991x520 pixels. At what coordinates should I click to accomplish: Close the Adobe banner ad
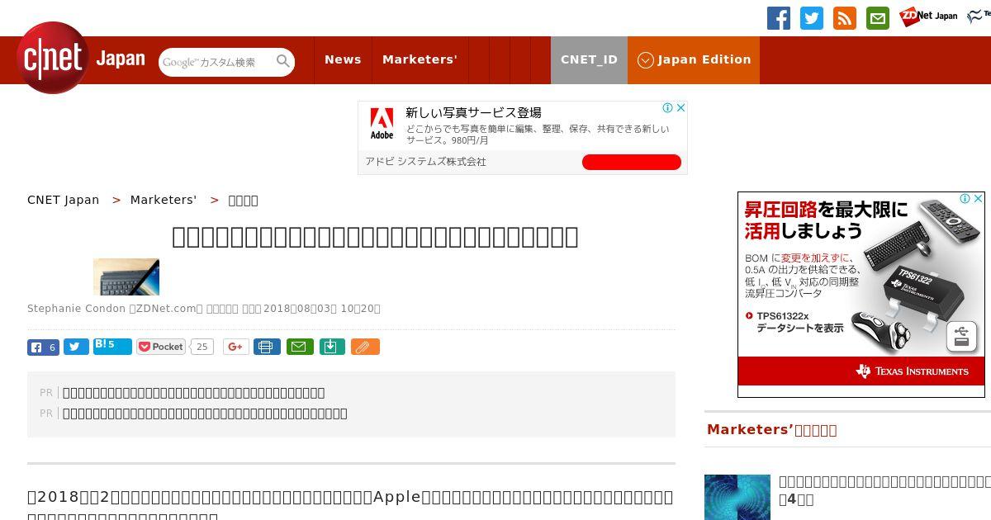pos(681,107)
